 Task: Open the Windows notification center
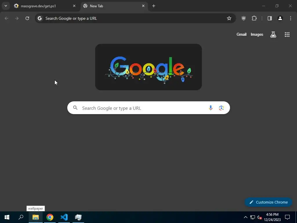pos(287,217)
